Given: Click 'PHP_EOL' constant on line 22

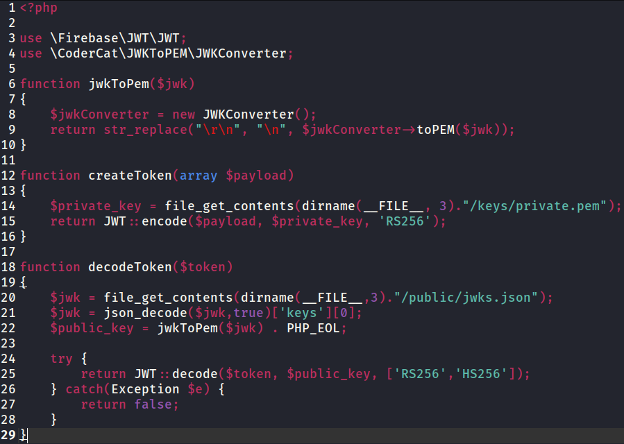Looking at the screenshot, I should (313, 328).
